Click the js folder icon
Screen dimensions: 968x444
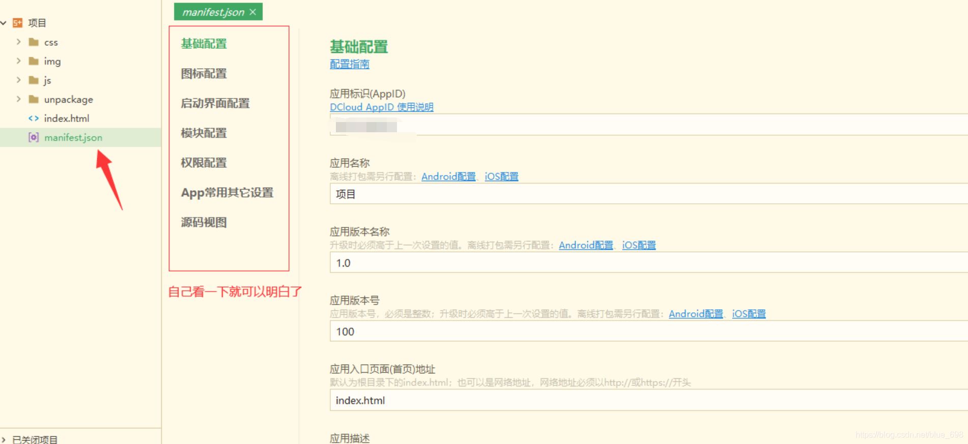[34, 80]
